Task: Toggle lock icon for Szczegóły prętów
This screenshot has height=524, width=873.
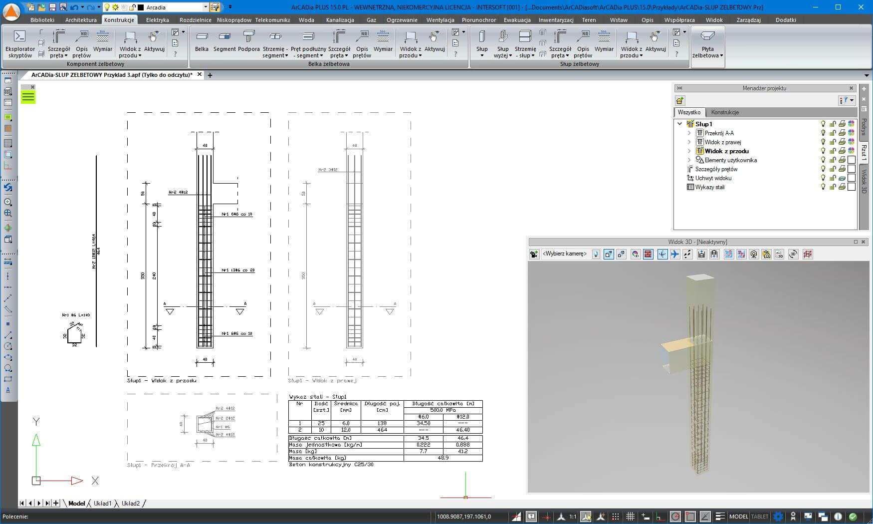Action: coord(833,169)
